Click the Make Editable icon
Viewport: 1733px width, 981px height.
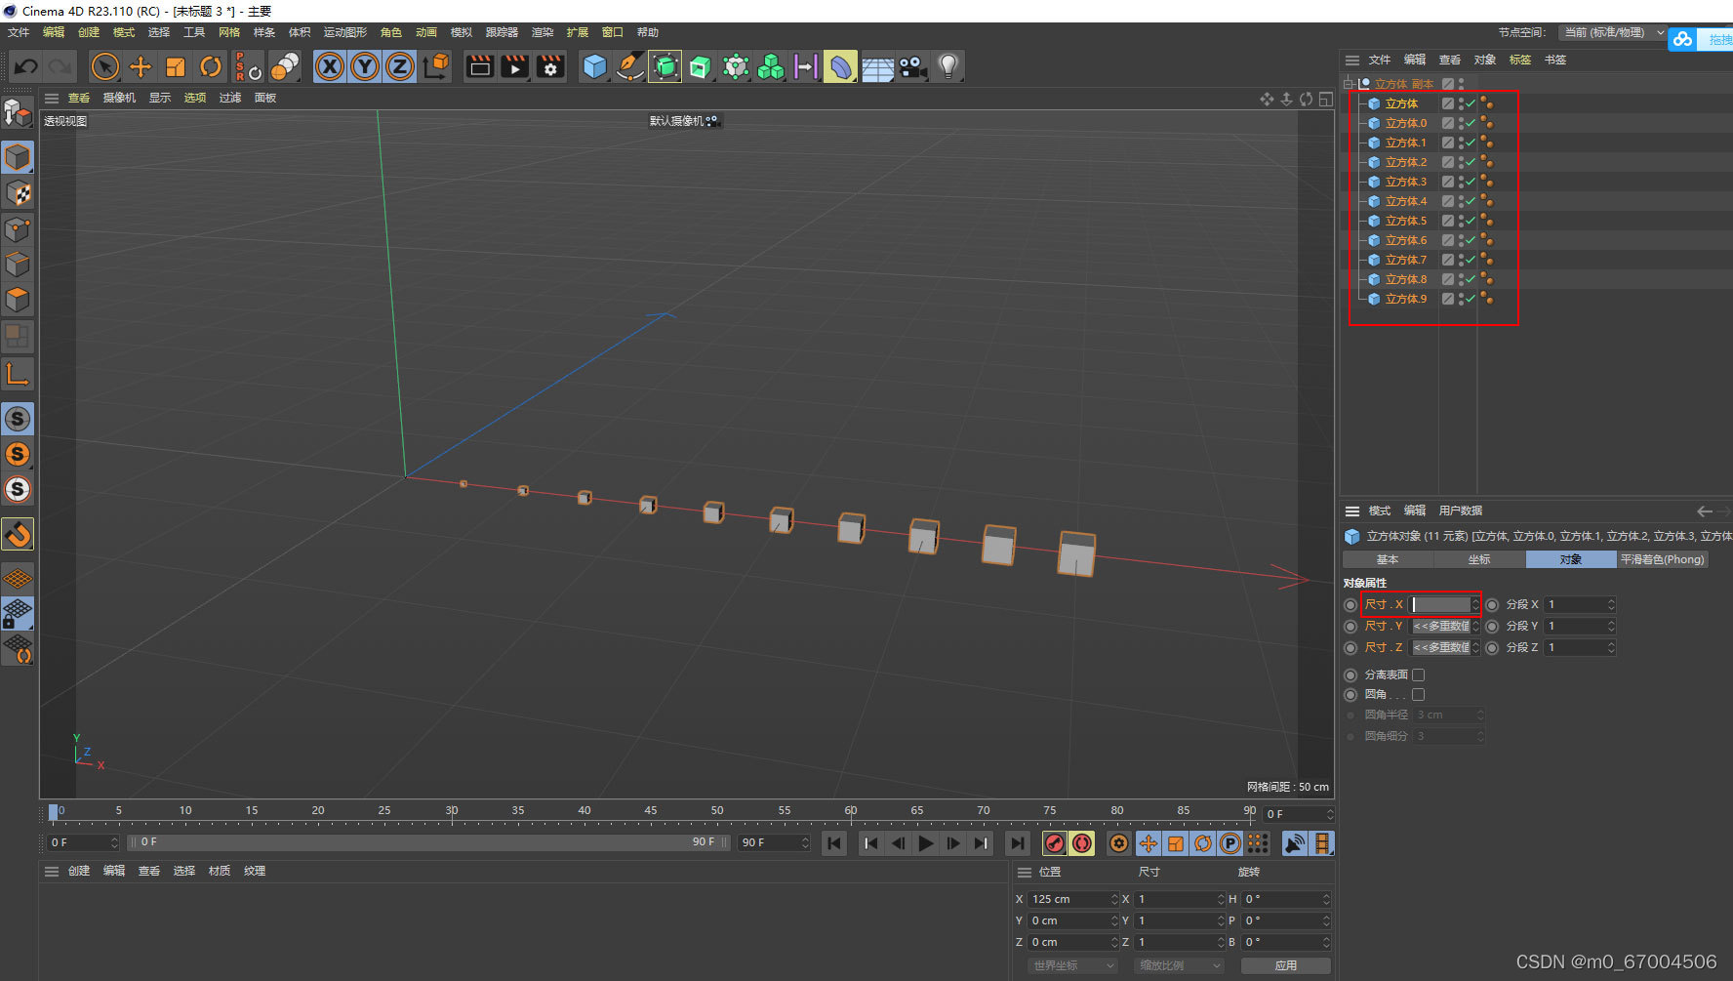(19, 113)
